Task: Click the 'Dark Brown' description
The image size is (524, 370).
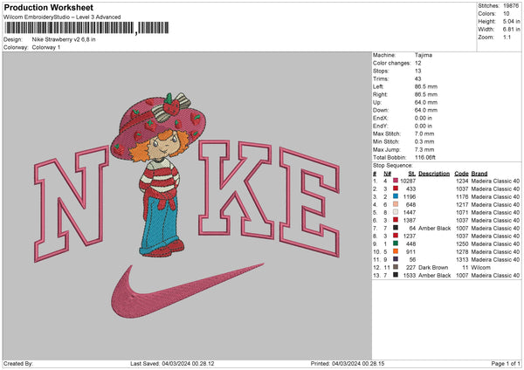Action: [433, 268]
